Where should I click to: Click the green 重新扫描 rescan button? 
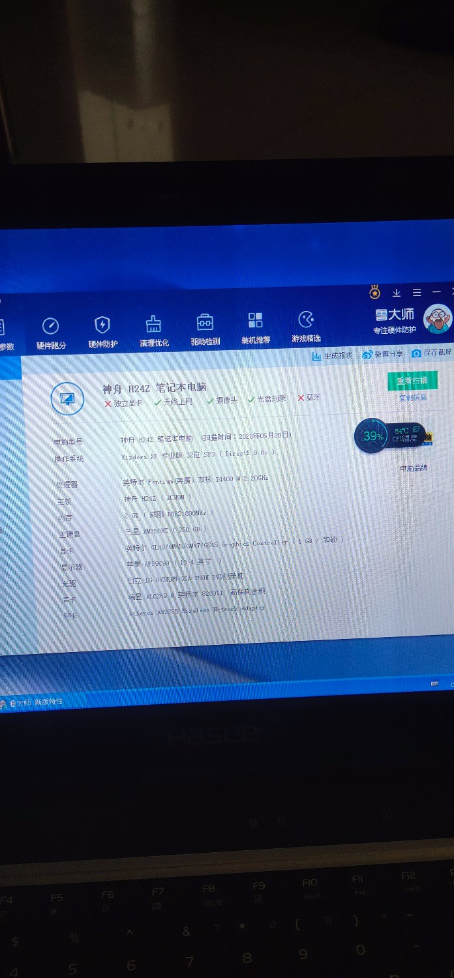(x=412, y=381)
